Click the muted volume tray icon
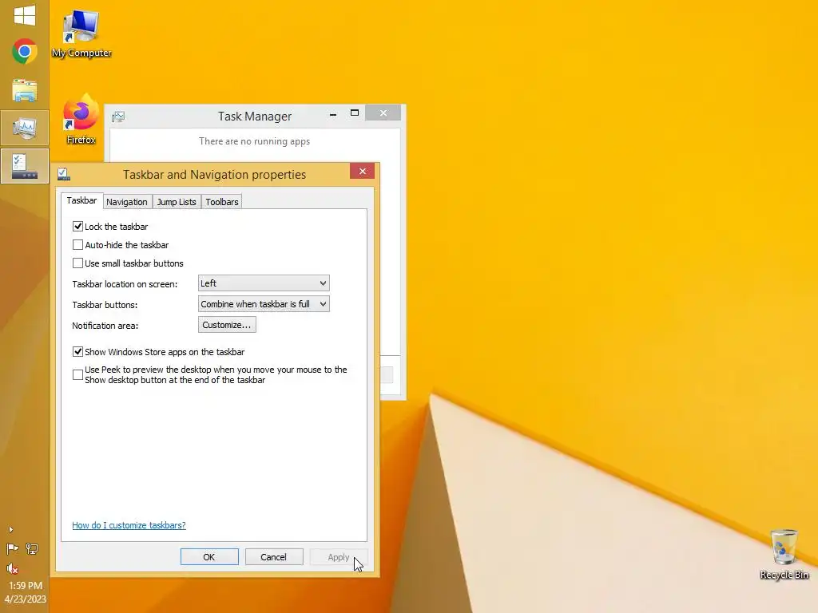 13,568
